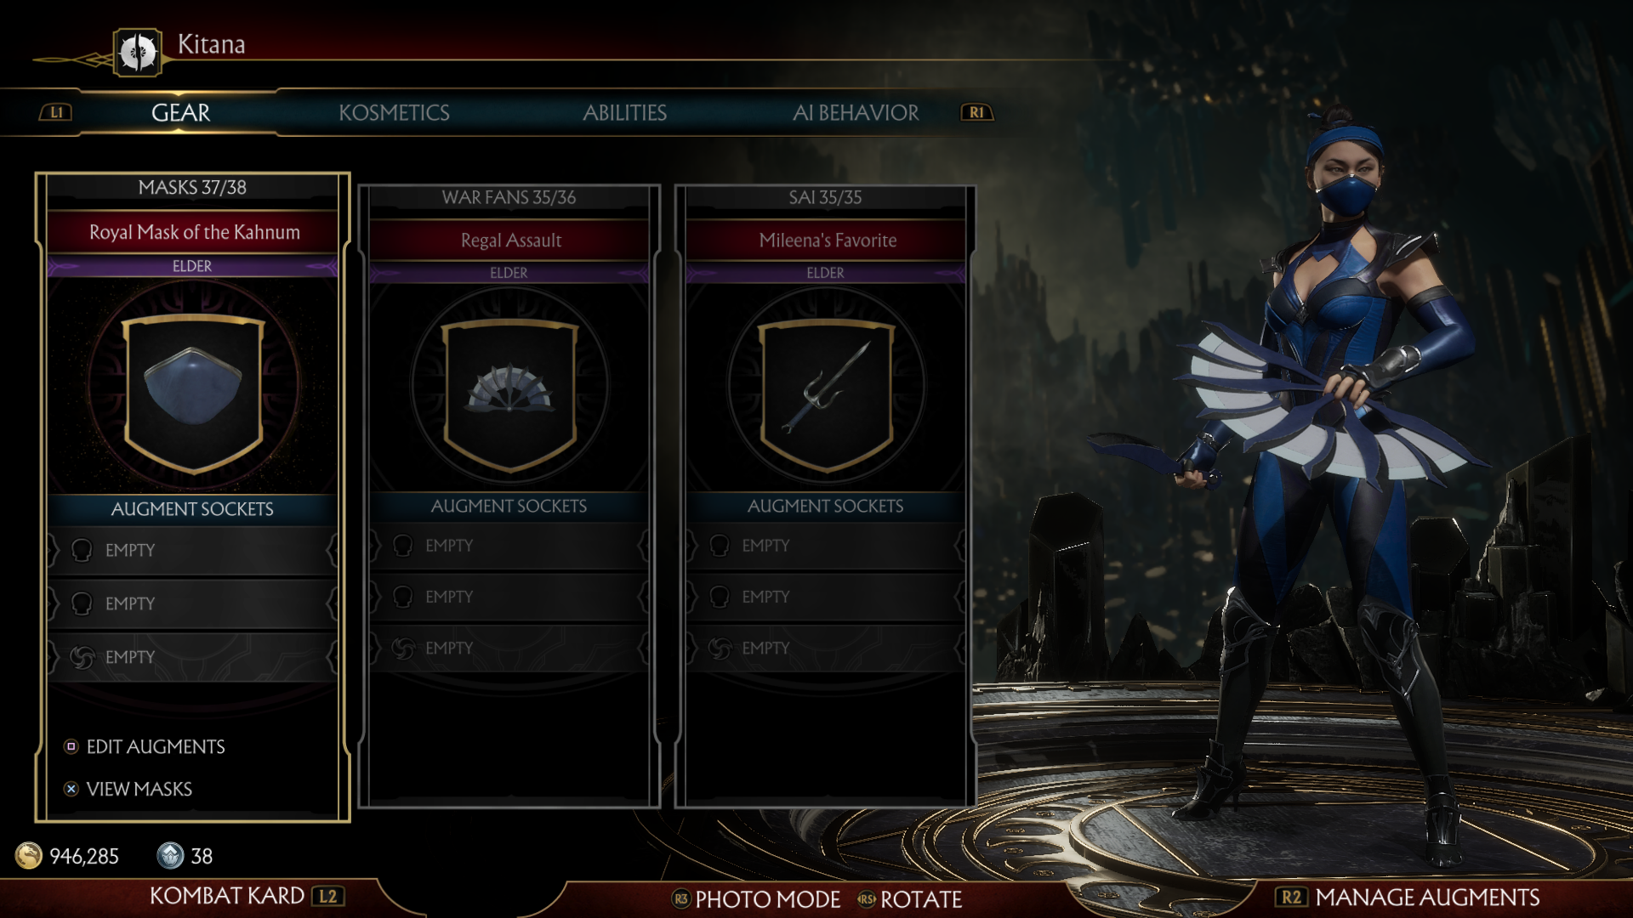Image resolution: width=1633 pixels, height=918 pixels.
Task: Click the Rotate control prompt
Action: point(910,899)
